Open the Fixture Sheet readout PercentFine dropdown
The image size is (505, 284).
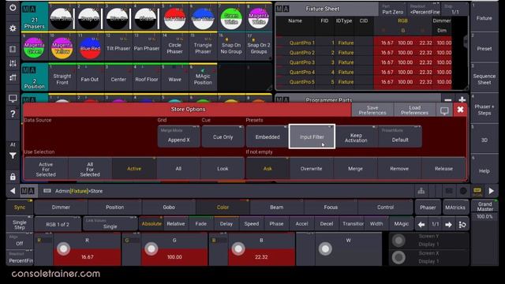[425, 9]
